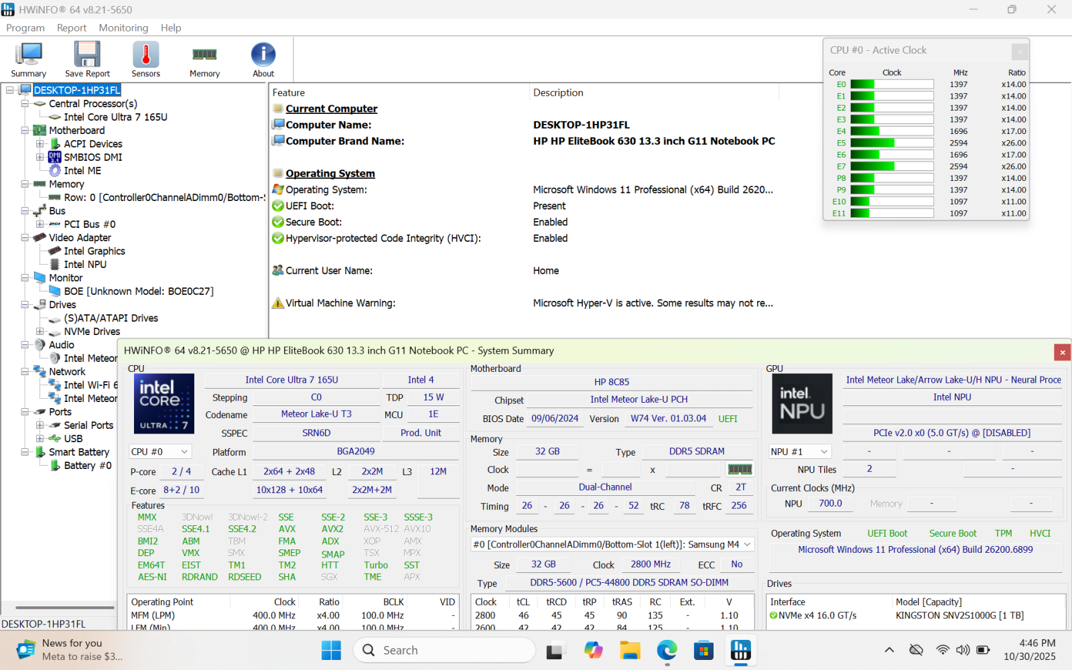Image resolution: width=1072 pixels, height=670 pixels.
Task: Open the CPU #0 selector dropdown
Action: [160, 452]
